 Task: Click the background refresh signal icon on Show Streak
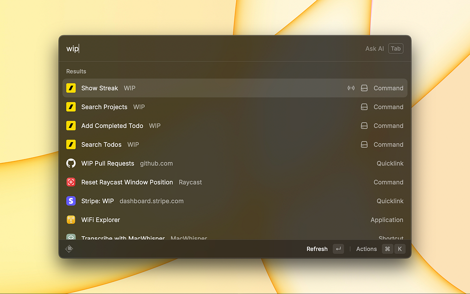(351, 88)
